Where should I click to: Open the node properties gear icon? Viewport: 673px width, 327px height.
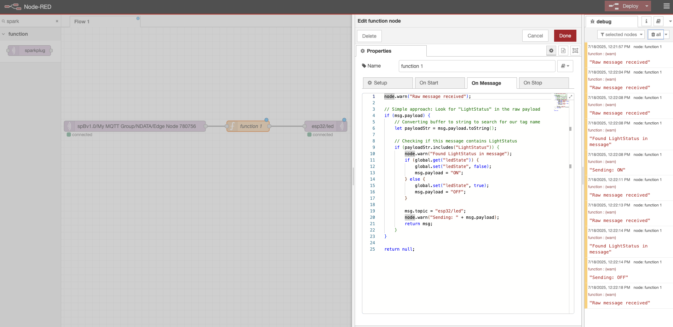pos(551,51)
